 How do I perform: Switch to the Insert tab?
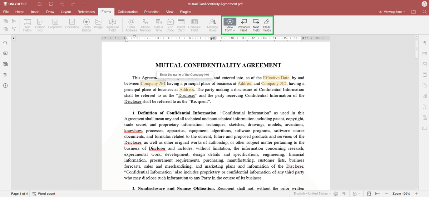(35, 12)
